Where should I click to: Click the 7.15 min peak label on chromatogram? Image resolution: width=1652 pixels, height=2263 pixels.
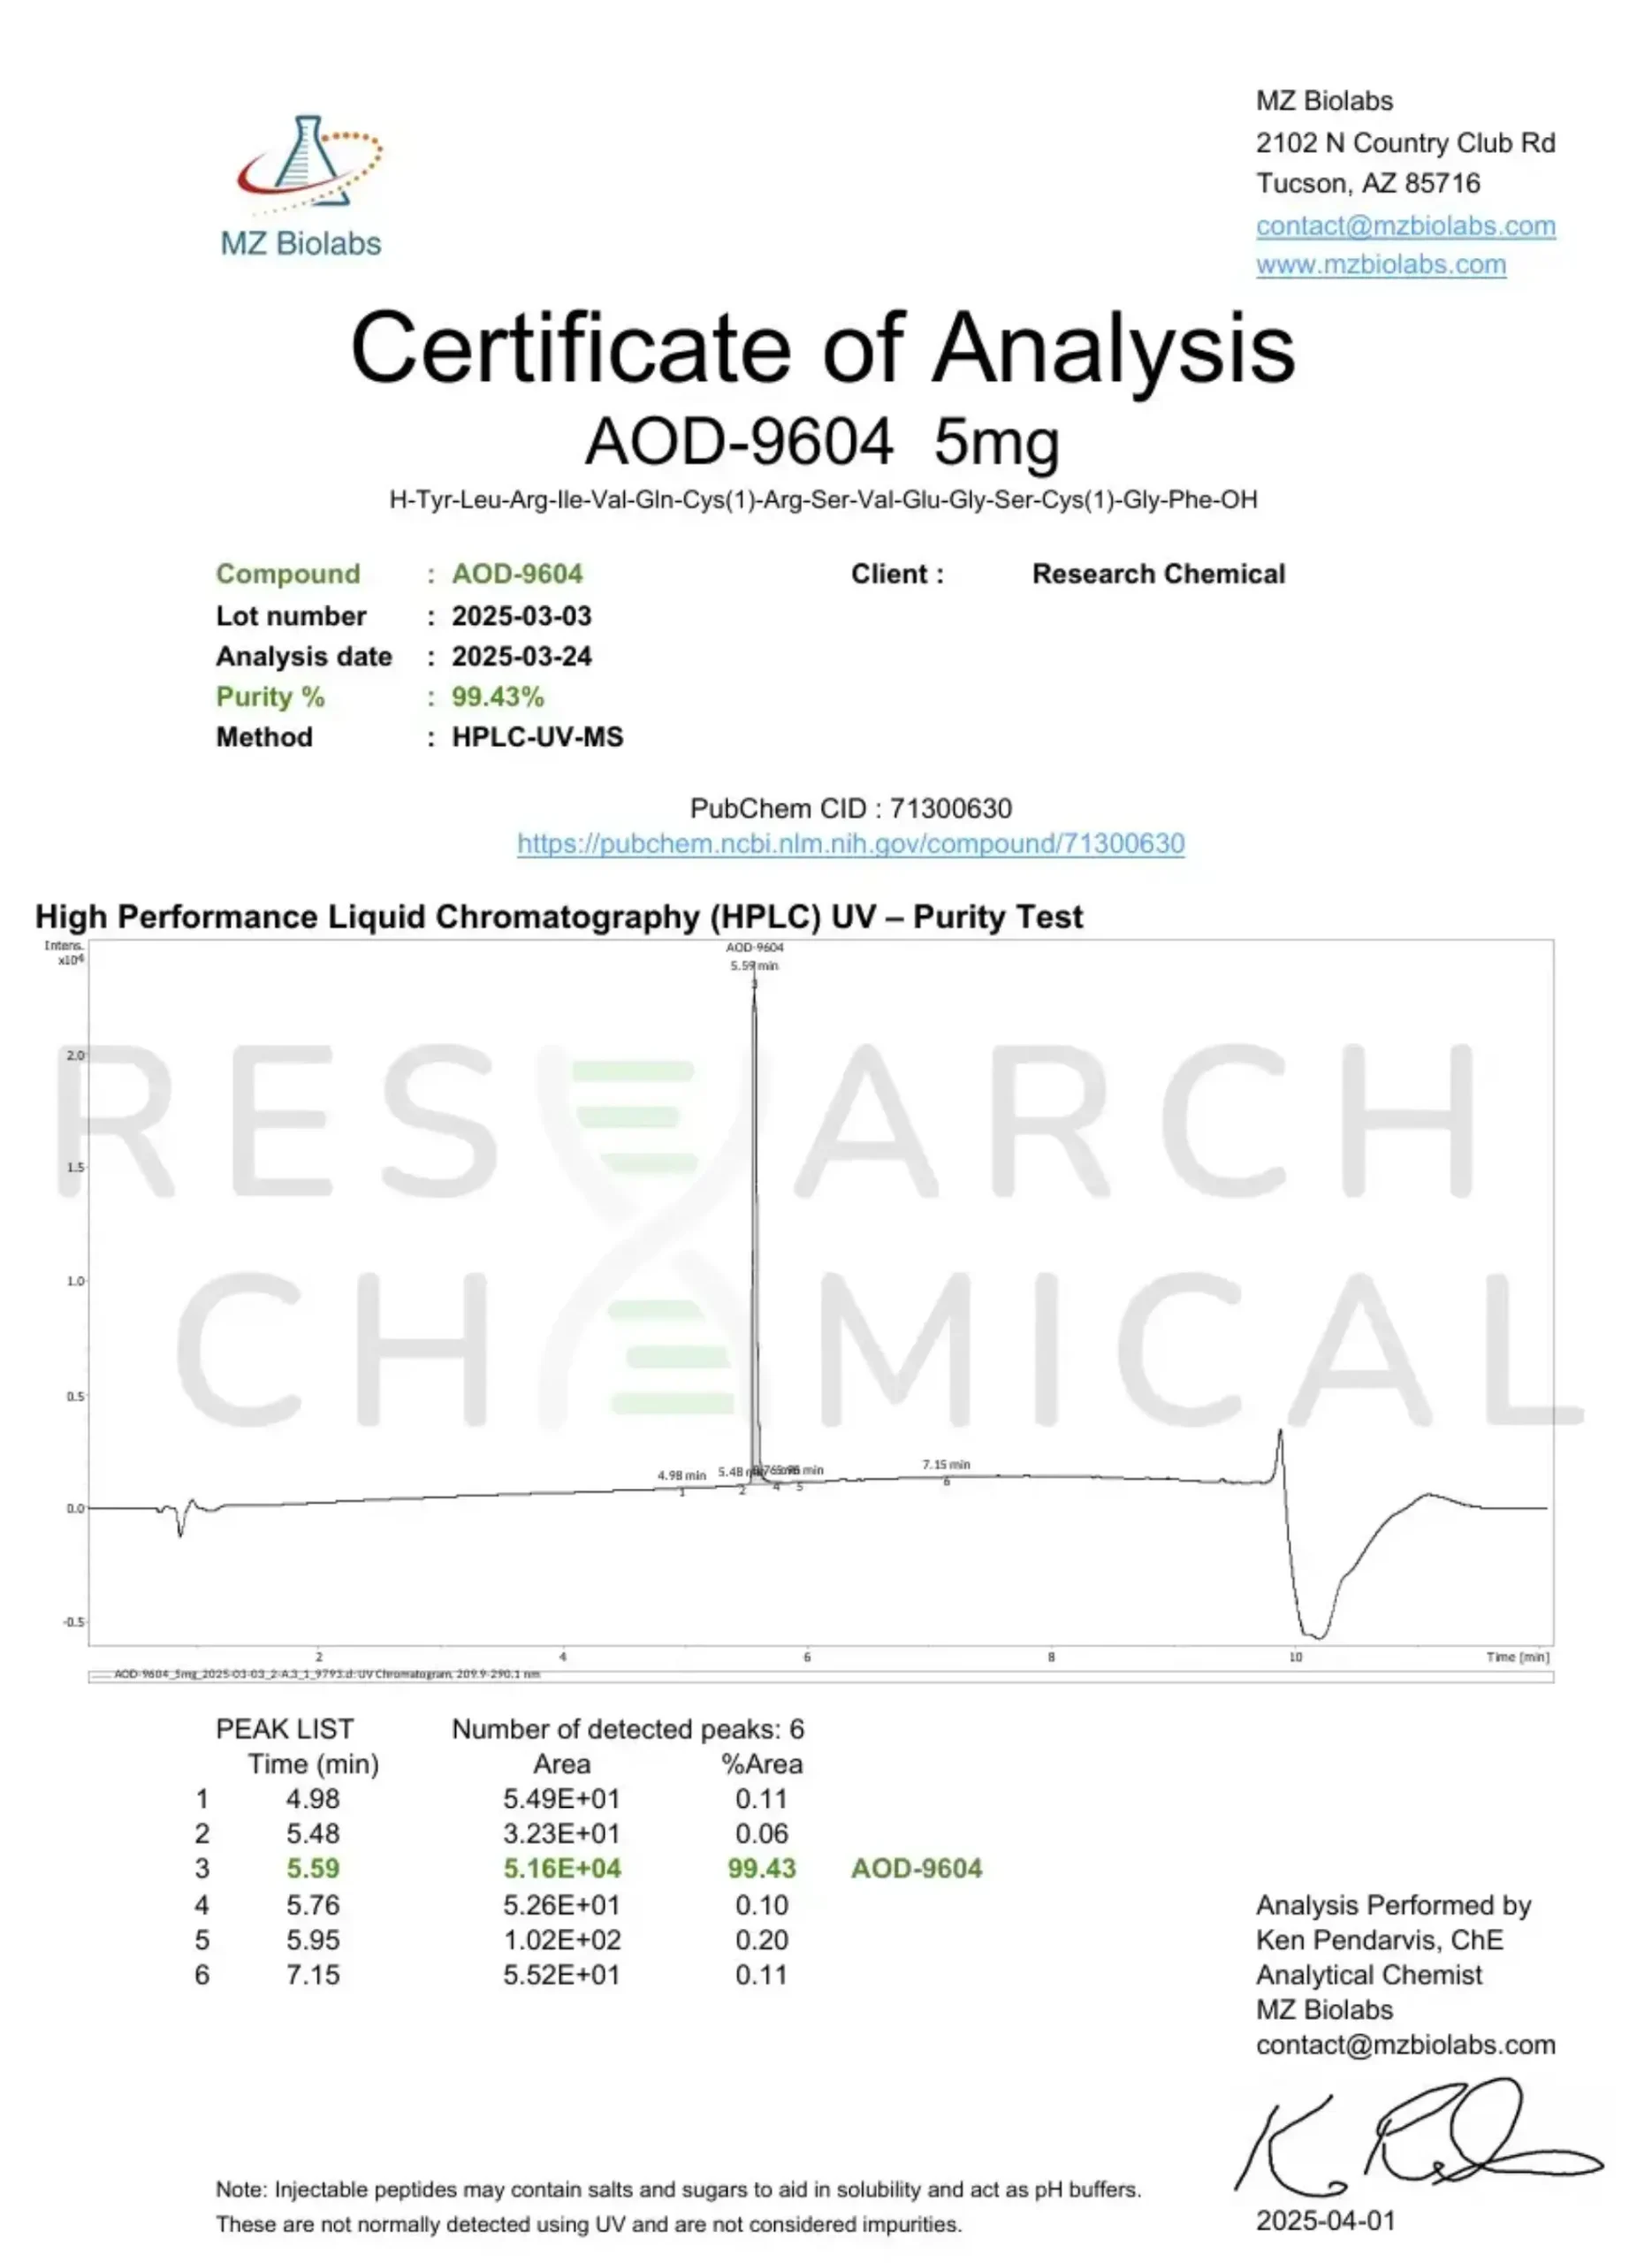(x=946, y=1465)
